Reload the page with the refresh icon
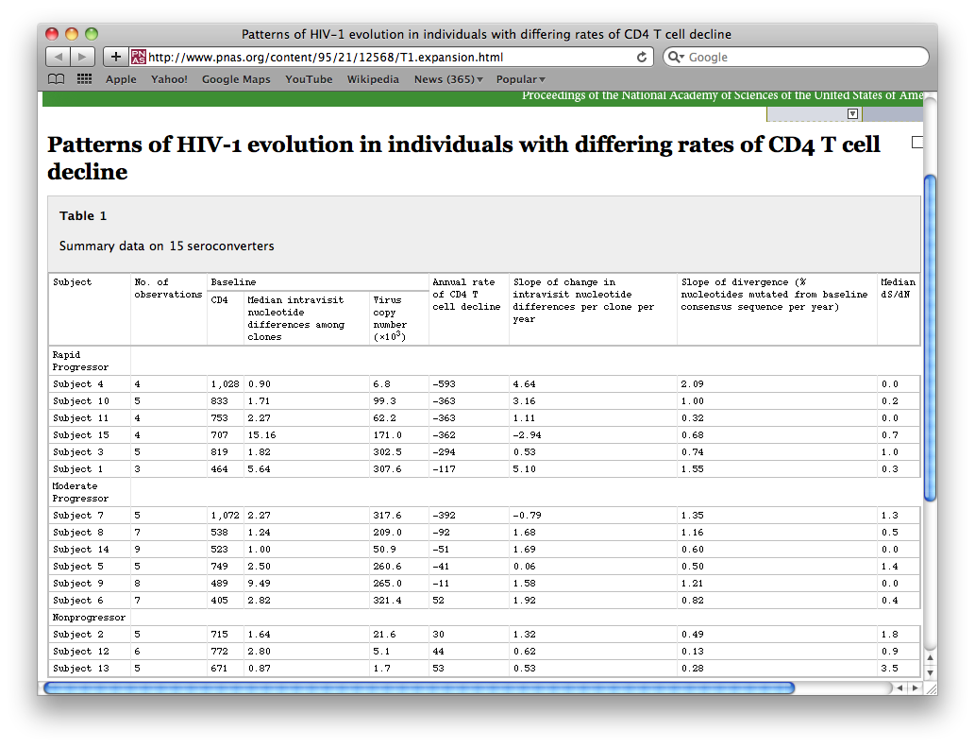Viewport: 975px width, 747px height. click(x=643, y=57)
